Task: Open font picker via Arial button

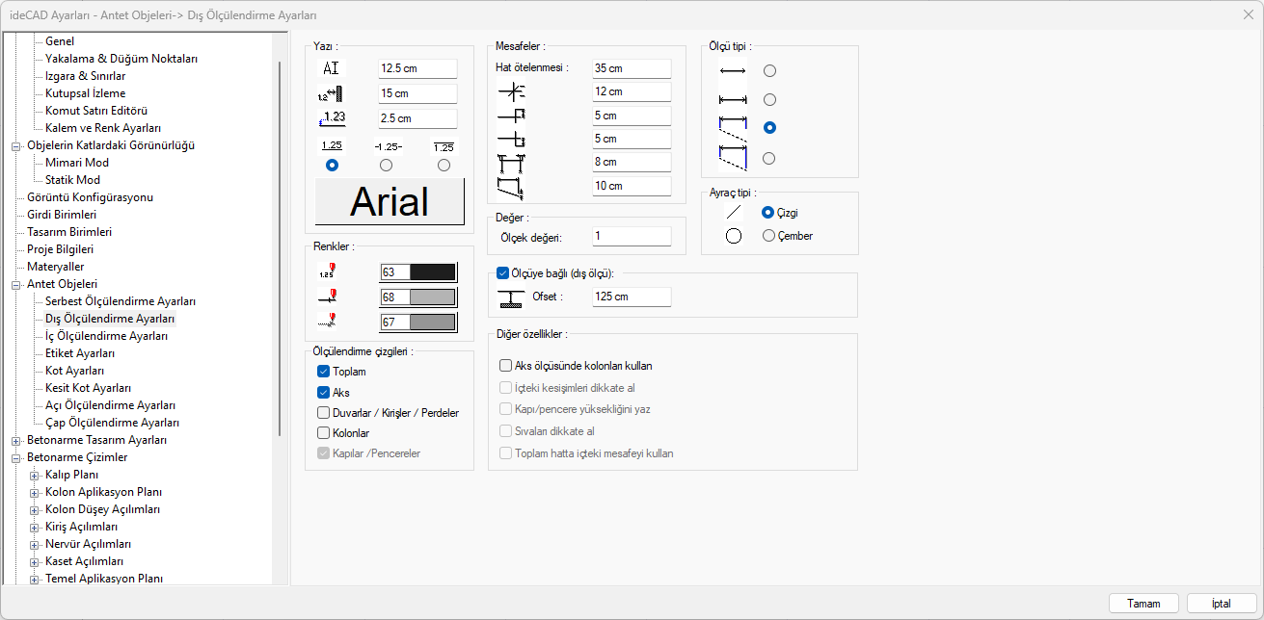Action: 390,201
